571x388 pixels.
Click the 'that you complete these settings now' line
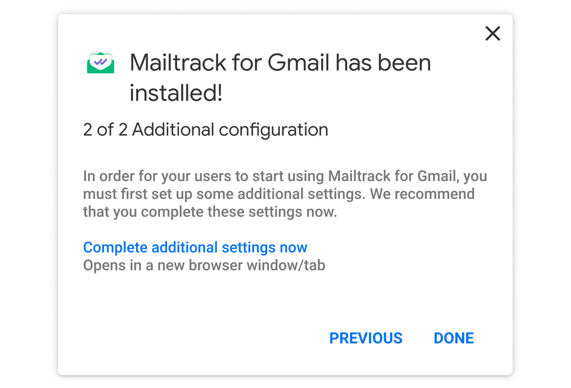210,211
